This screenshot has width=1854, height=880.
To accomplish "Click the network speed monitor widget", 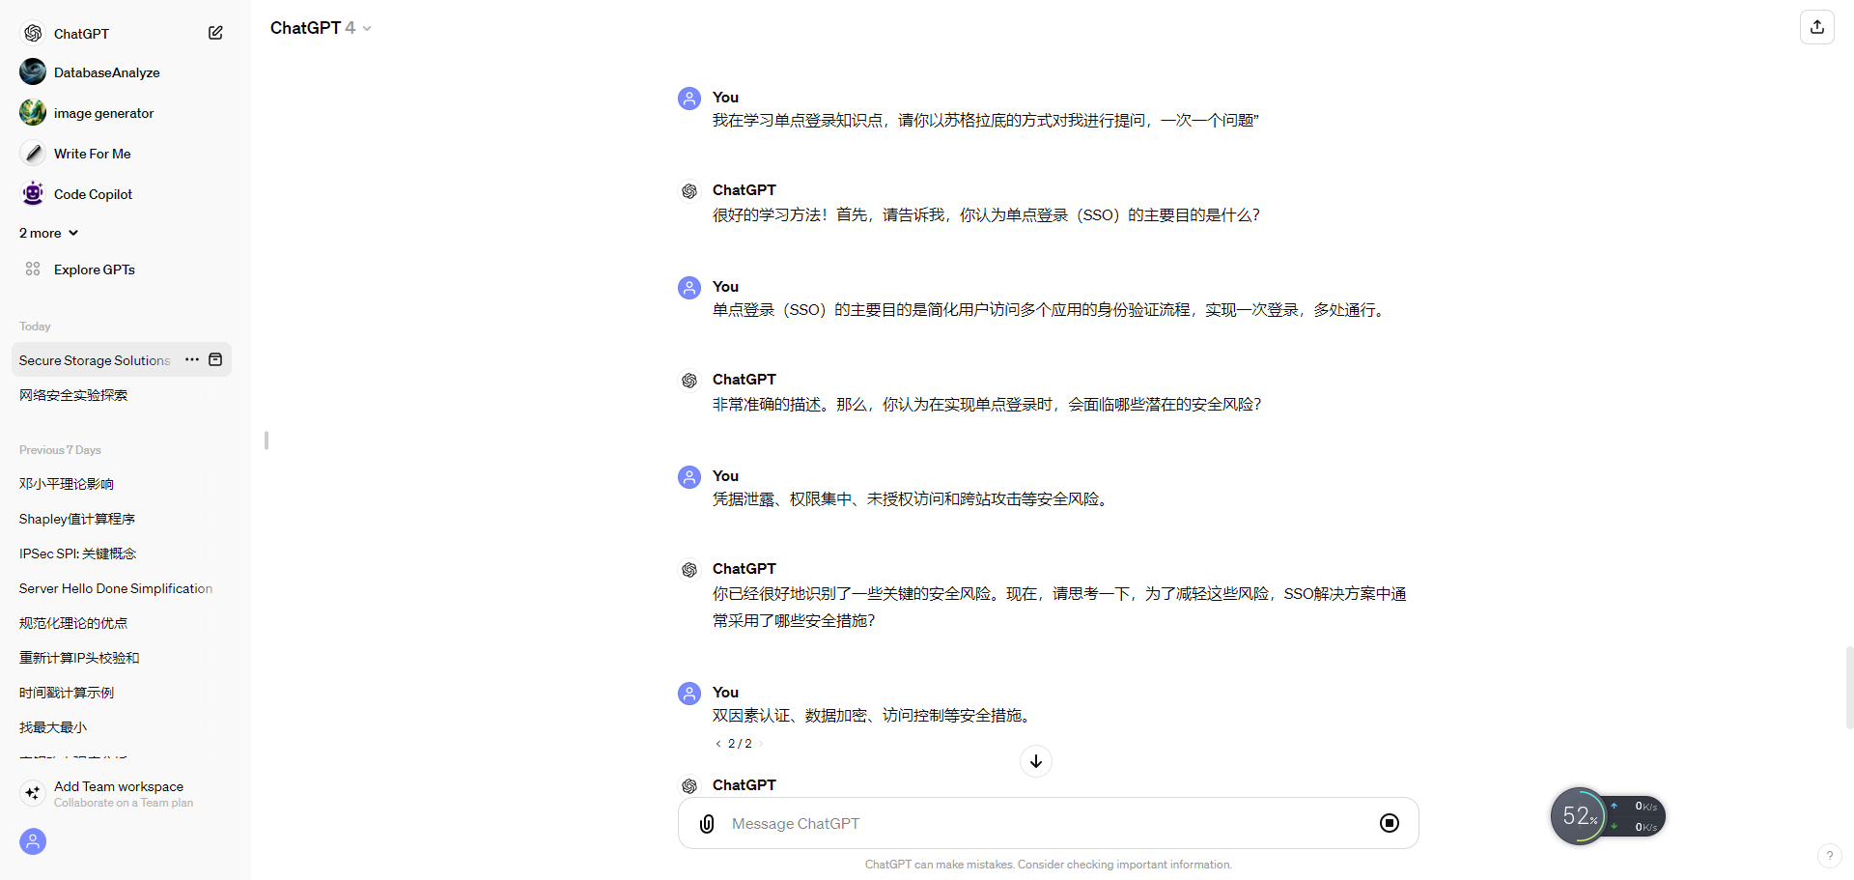I will [x=1608, y=816].
